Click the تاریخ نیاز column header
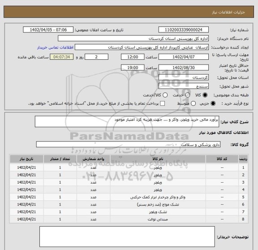This screenshot has width=258, height=250. click(26, 159)
